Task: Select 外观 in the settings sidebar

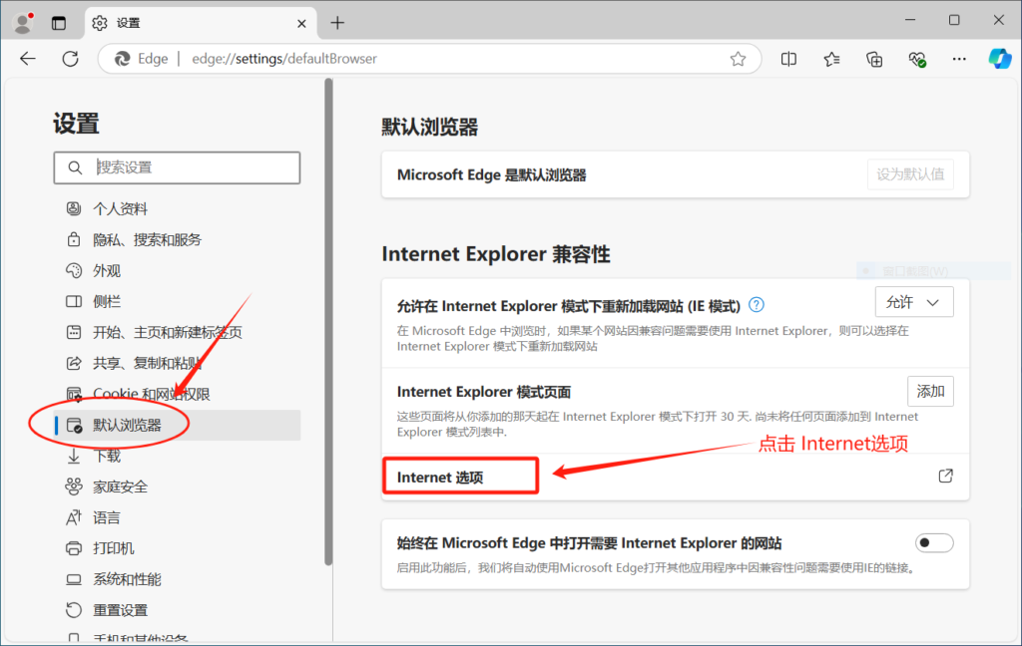Action: (x=107, y=270)
